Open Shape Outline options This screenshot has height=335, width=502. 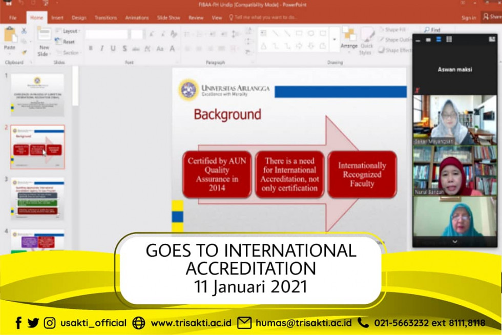click(394, 40)
